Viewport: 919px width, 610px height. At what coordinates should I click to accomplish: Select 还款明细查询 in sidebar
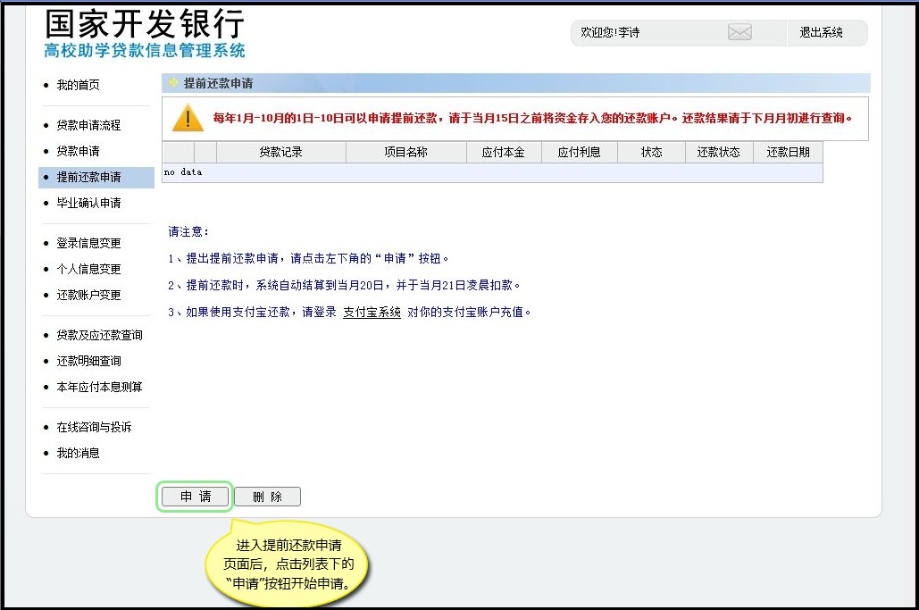click(x=88, y=361)
